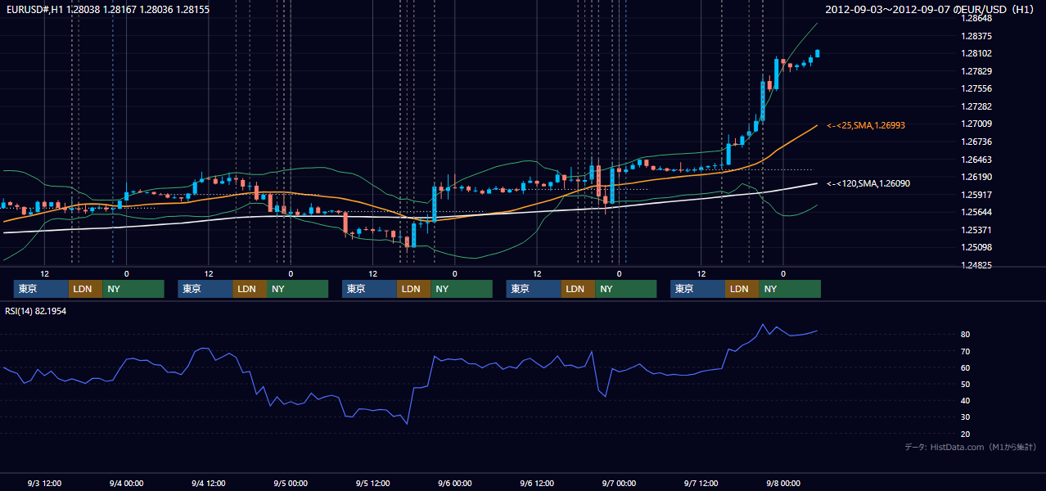This screenshot has width=1046, height=491.
Task: Select the 9/6 12:00 date axis label
Action: point(537,483)
